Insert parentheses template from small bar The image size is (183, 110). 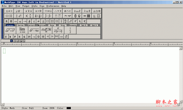pos(48,21)
